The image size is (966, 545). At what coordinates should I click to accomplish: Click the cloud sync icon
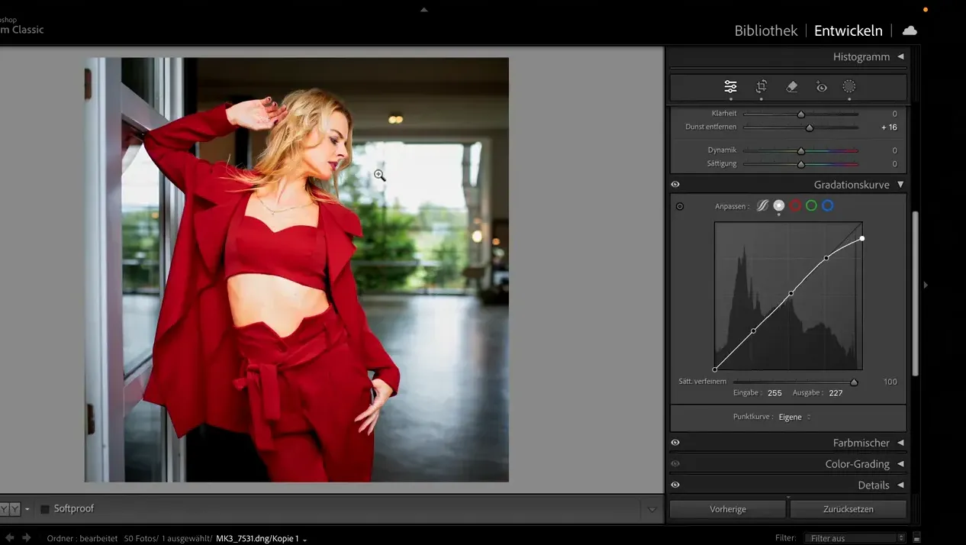point(910,30)
